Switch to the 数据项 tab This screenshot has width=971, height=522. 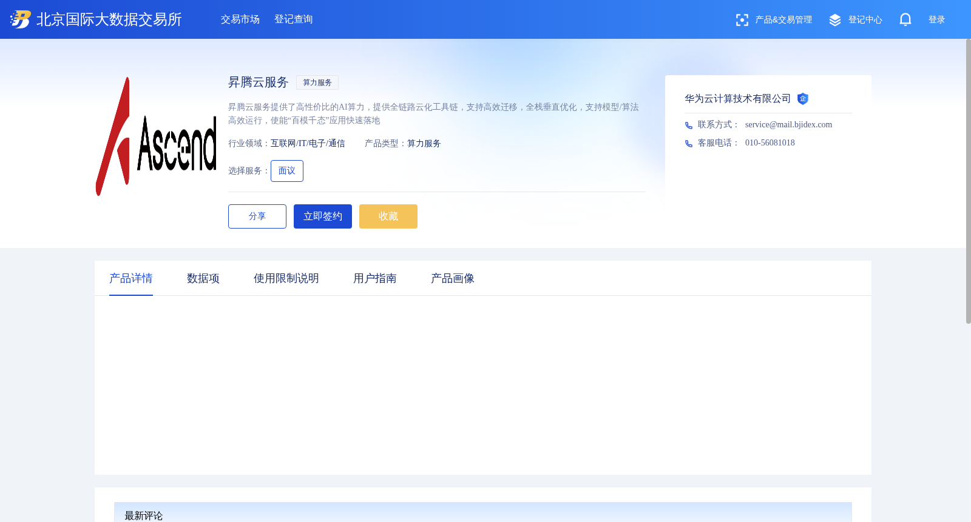[x=203, y=278]
